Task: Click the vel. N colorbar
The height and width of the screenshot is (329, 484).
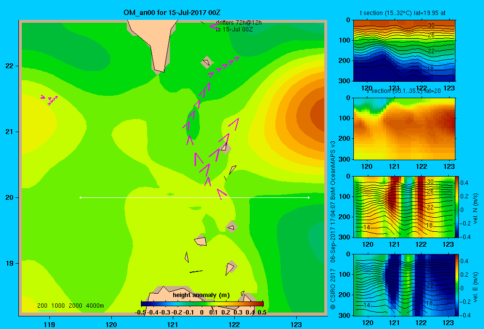Action: 457,207
